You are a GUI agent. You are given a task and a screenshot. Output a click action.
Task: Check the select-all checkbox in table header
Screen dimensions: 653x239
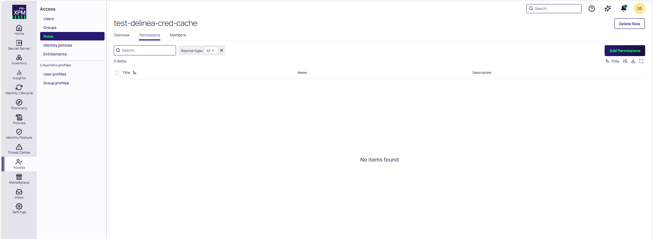pos(117,73)
